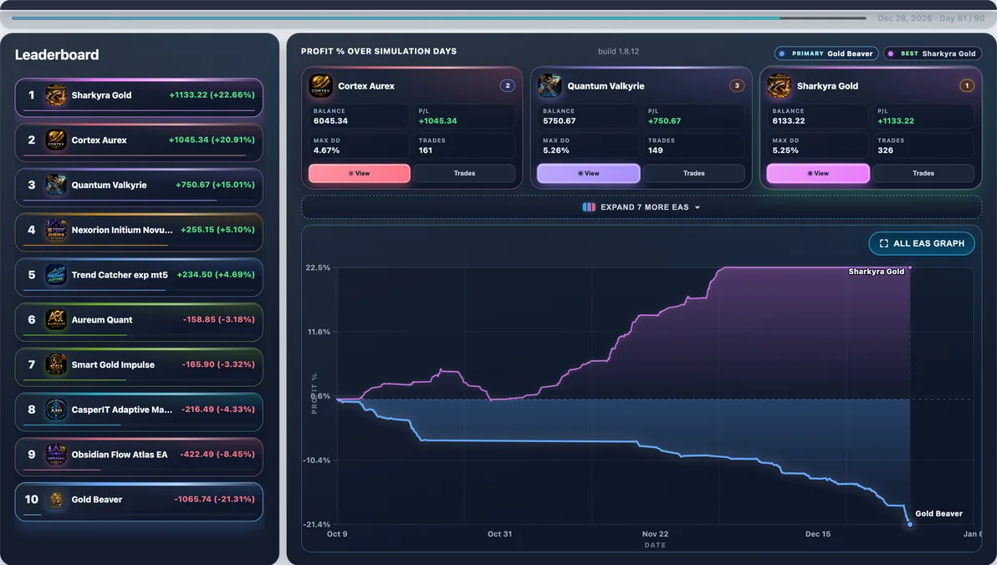Image resolution: width=997 pixels, height=565 pixels.
Task: Toggle View for Cortex Aurex
Action: (360, 174)
